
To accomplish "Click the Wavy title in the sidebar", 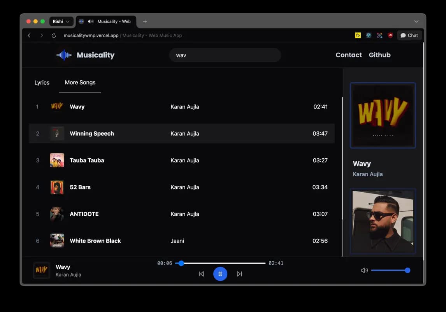I will point(362,163).
